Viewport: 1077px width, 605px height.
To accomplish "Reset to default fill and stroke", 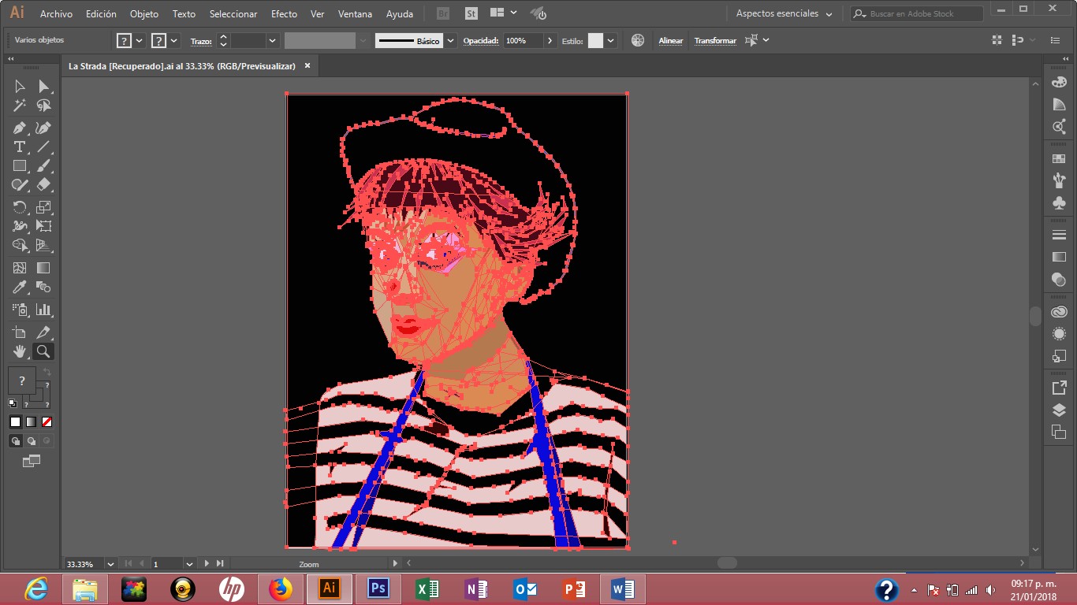I will pyautogui.click(x=13, y=403).
